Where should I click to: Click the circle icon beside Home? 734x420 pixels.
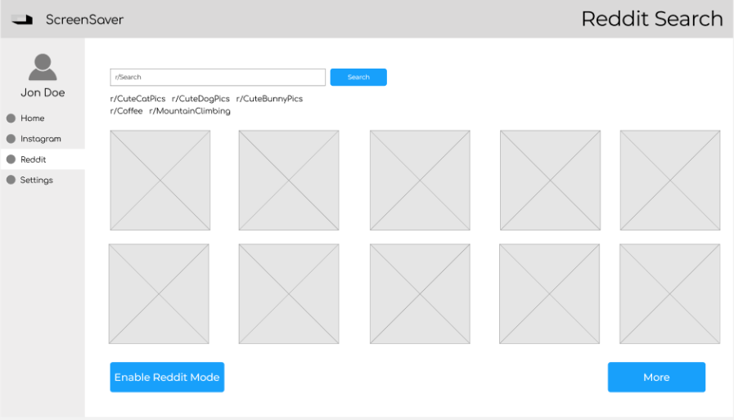[x=11, y=118]
